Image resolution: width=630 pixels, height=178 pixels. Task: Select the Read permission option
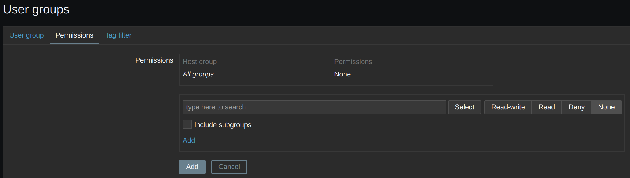point(547,107)
